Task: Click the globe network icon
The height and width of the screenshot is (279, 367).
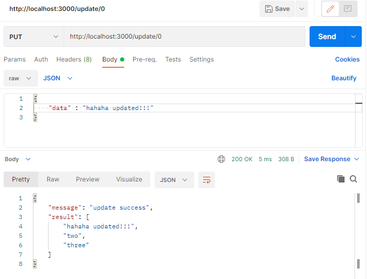Action: 221,159
